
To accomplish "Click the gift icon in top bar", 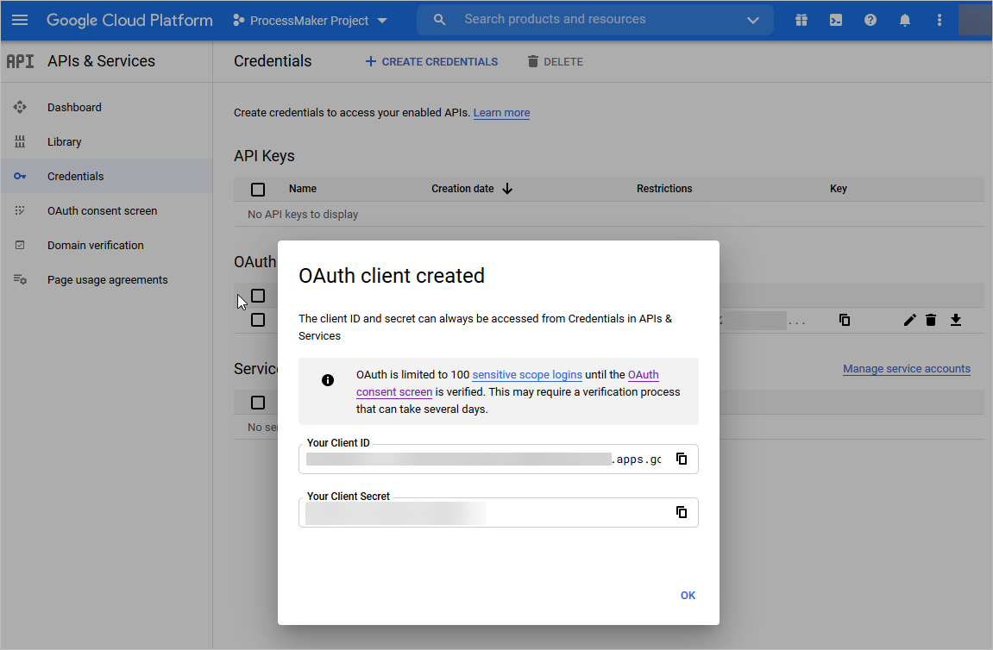I will click(801, 20).
